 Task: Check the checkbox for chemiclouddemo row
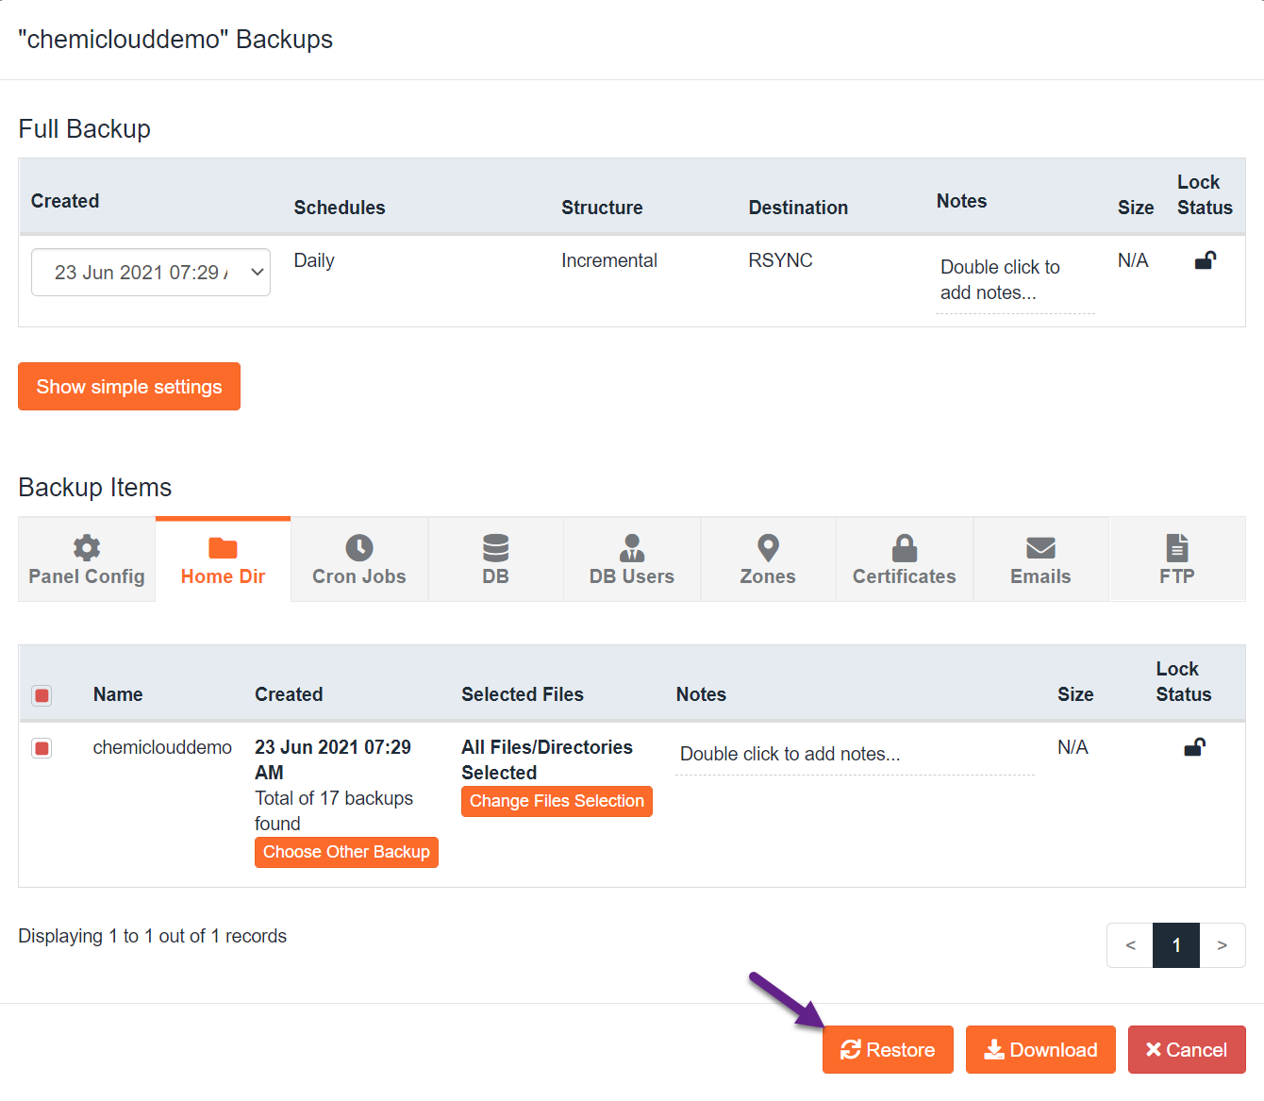(x=42, y=747)
